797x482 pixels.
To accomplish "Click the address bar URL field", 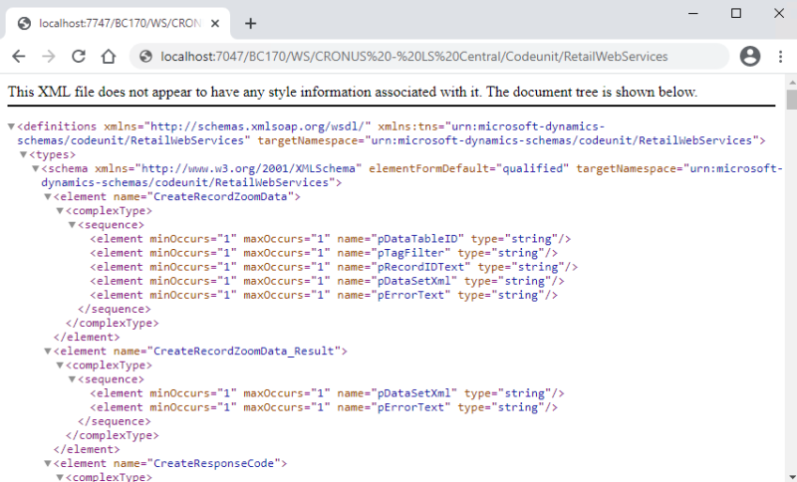I will (418, 57).
